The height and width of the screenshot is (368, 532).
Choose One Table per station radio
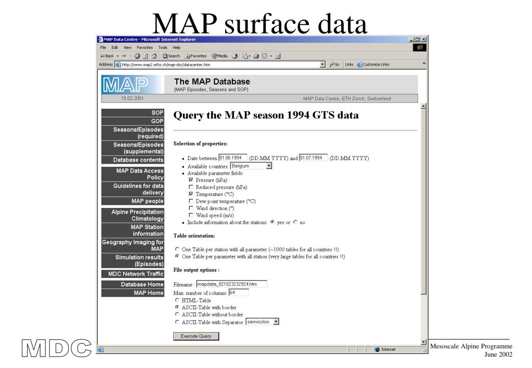[x=177, y=249]
